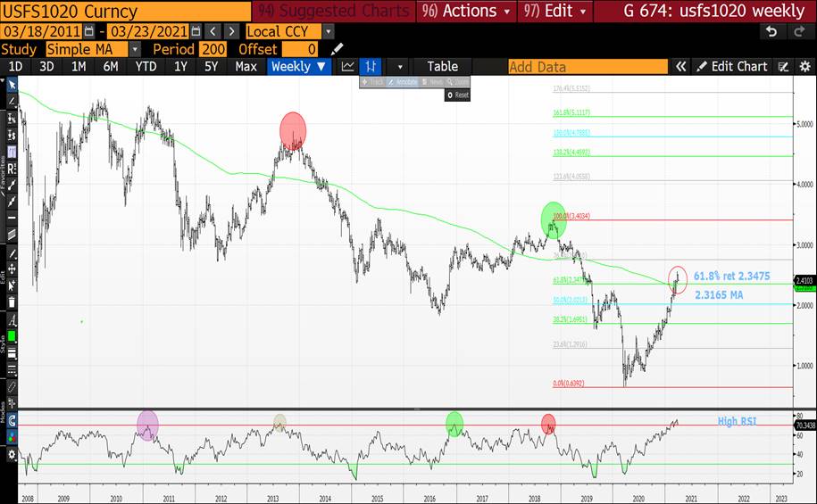The image size is (817, 504).
Task: Click the Table button
Action: pyautogui.click(x=442, y=67)
